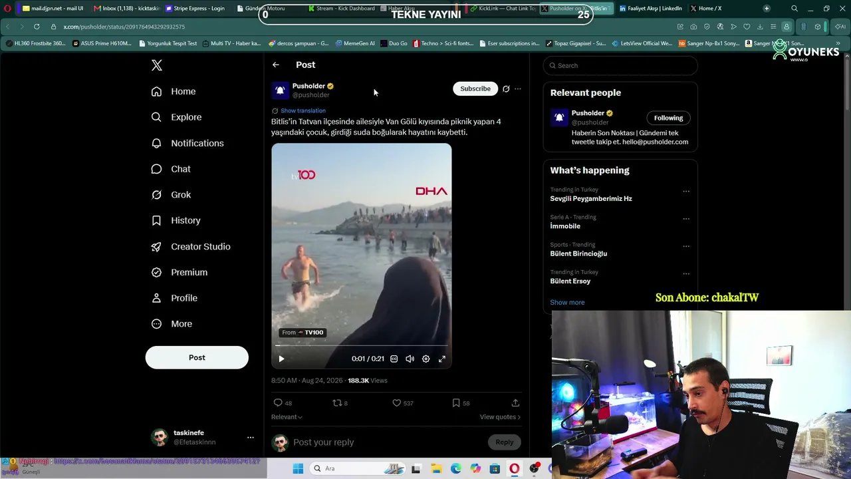Screen dimensions: 851x479
Task: Click the Reply button
Action: (x=505, y=442)
